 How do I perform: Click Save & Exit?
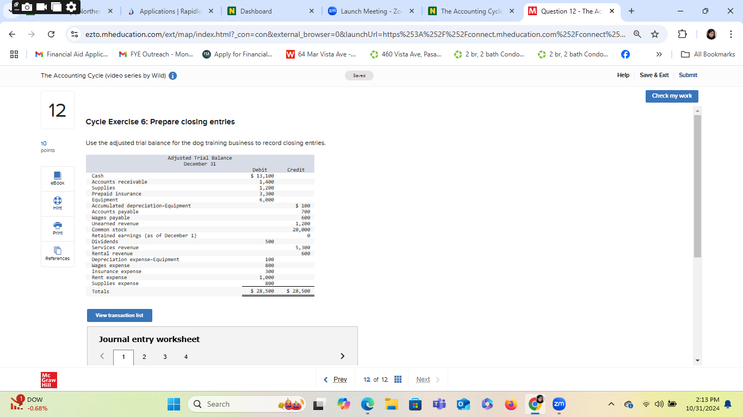click(654, 75)
